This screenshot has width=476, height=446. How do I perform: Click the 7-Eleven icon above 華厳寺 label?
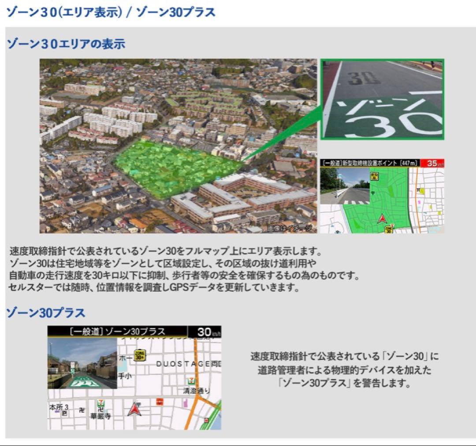click(x=100, y=404)
